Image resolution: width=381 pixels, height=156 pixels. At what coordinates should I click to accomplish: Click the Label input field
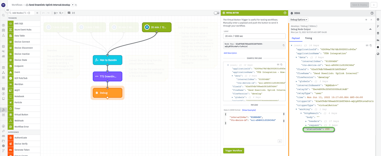(x=254, y=36)
